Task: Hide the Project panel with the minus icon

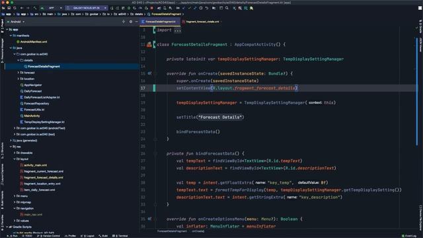Action: 137,22
